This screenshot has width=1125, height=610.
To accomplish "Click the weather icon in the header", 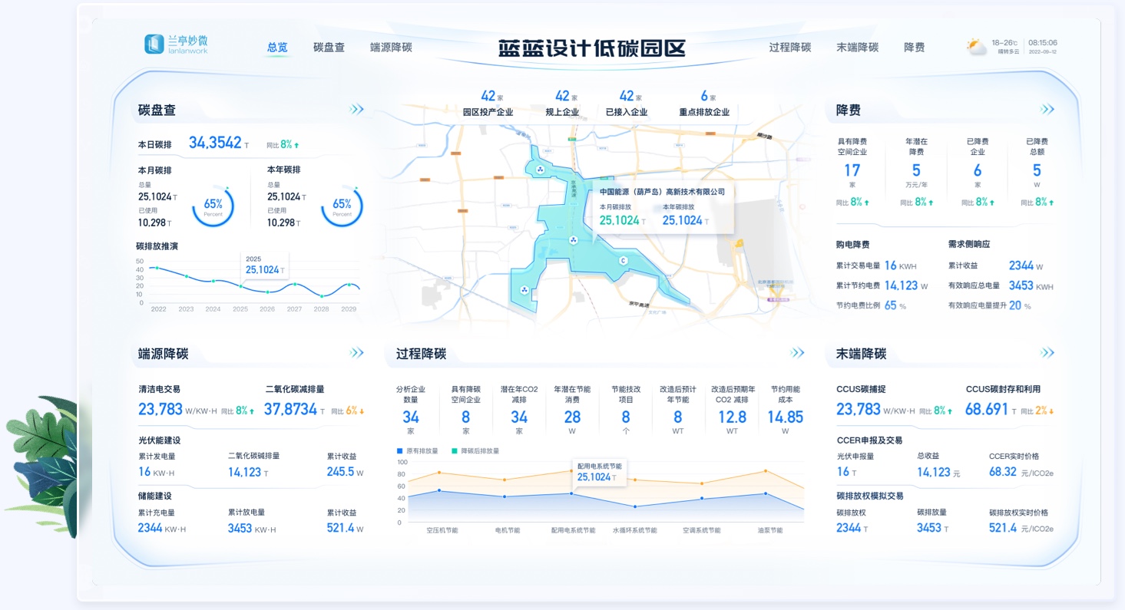I will pos(975,45).
